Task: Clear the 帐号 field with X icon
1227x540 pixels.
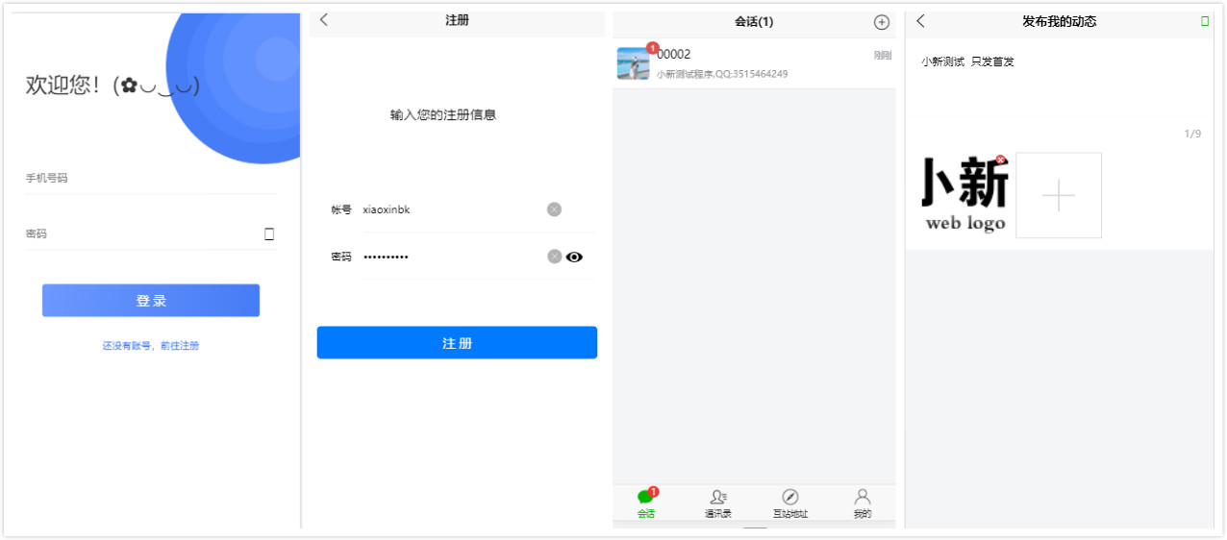Action: 554,209
